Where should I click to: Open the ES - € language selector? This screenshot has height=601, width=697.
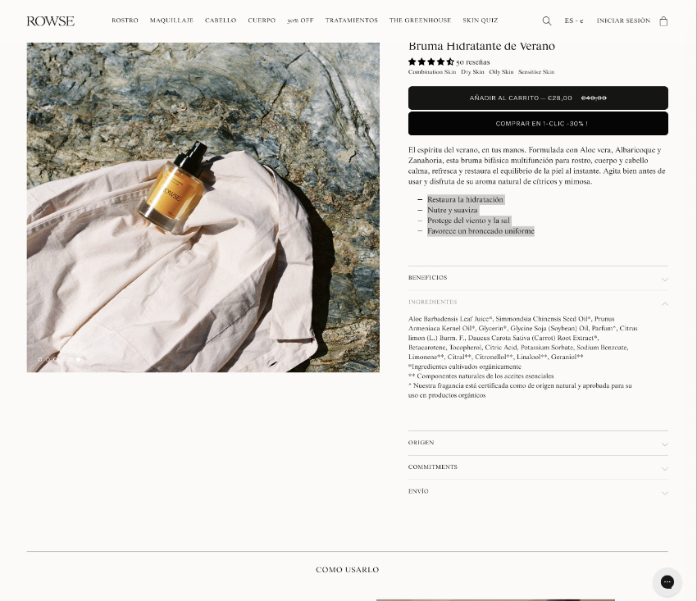pyautogui.click(x=574, y=20)
